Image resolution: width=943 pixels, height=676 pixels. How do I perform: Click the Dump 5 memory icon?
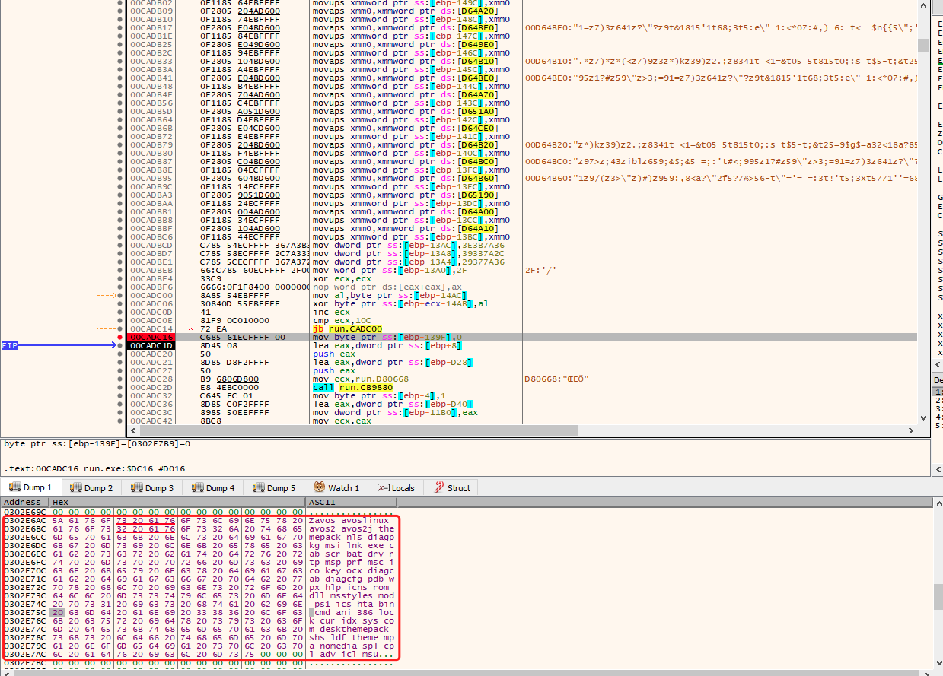coord(259,488)
